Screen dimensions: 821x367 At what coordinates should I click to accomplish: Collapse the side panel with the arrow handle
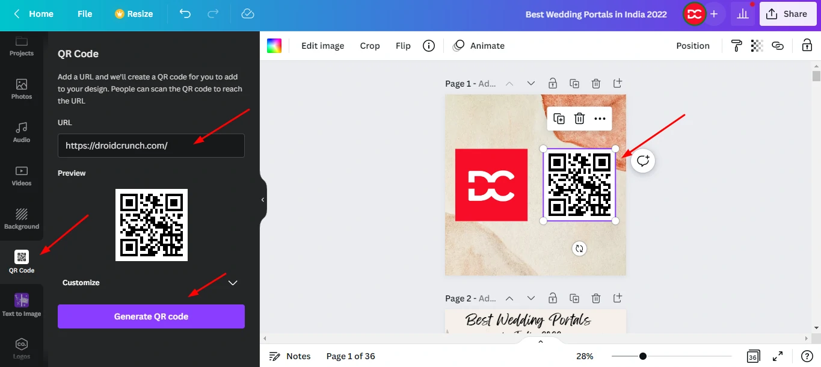point(263,200)
